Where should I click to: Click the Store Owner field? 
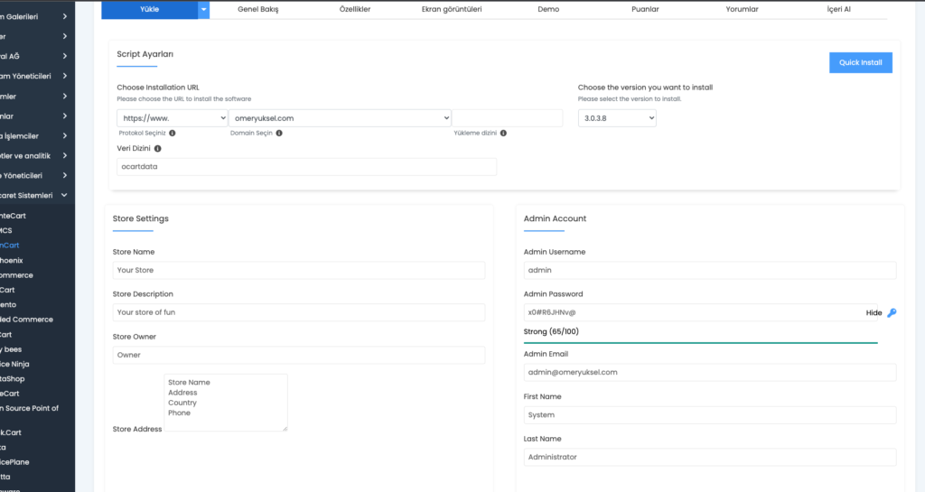298,355
